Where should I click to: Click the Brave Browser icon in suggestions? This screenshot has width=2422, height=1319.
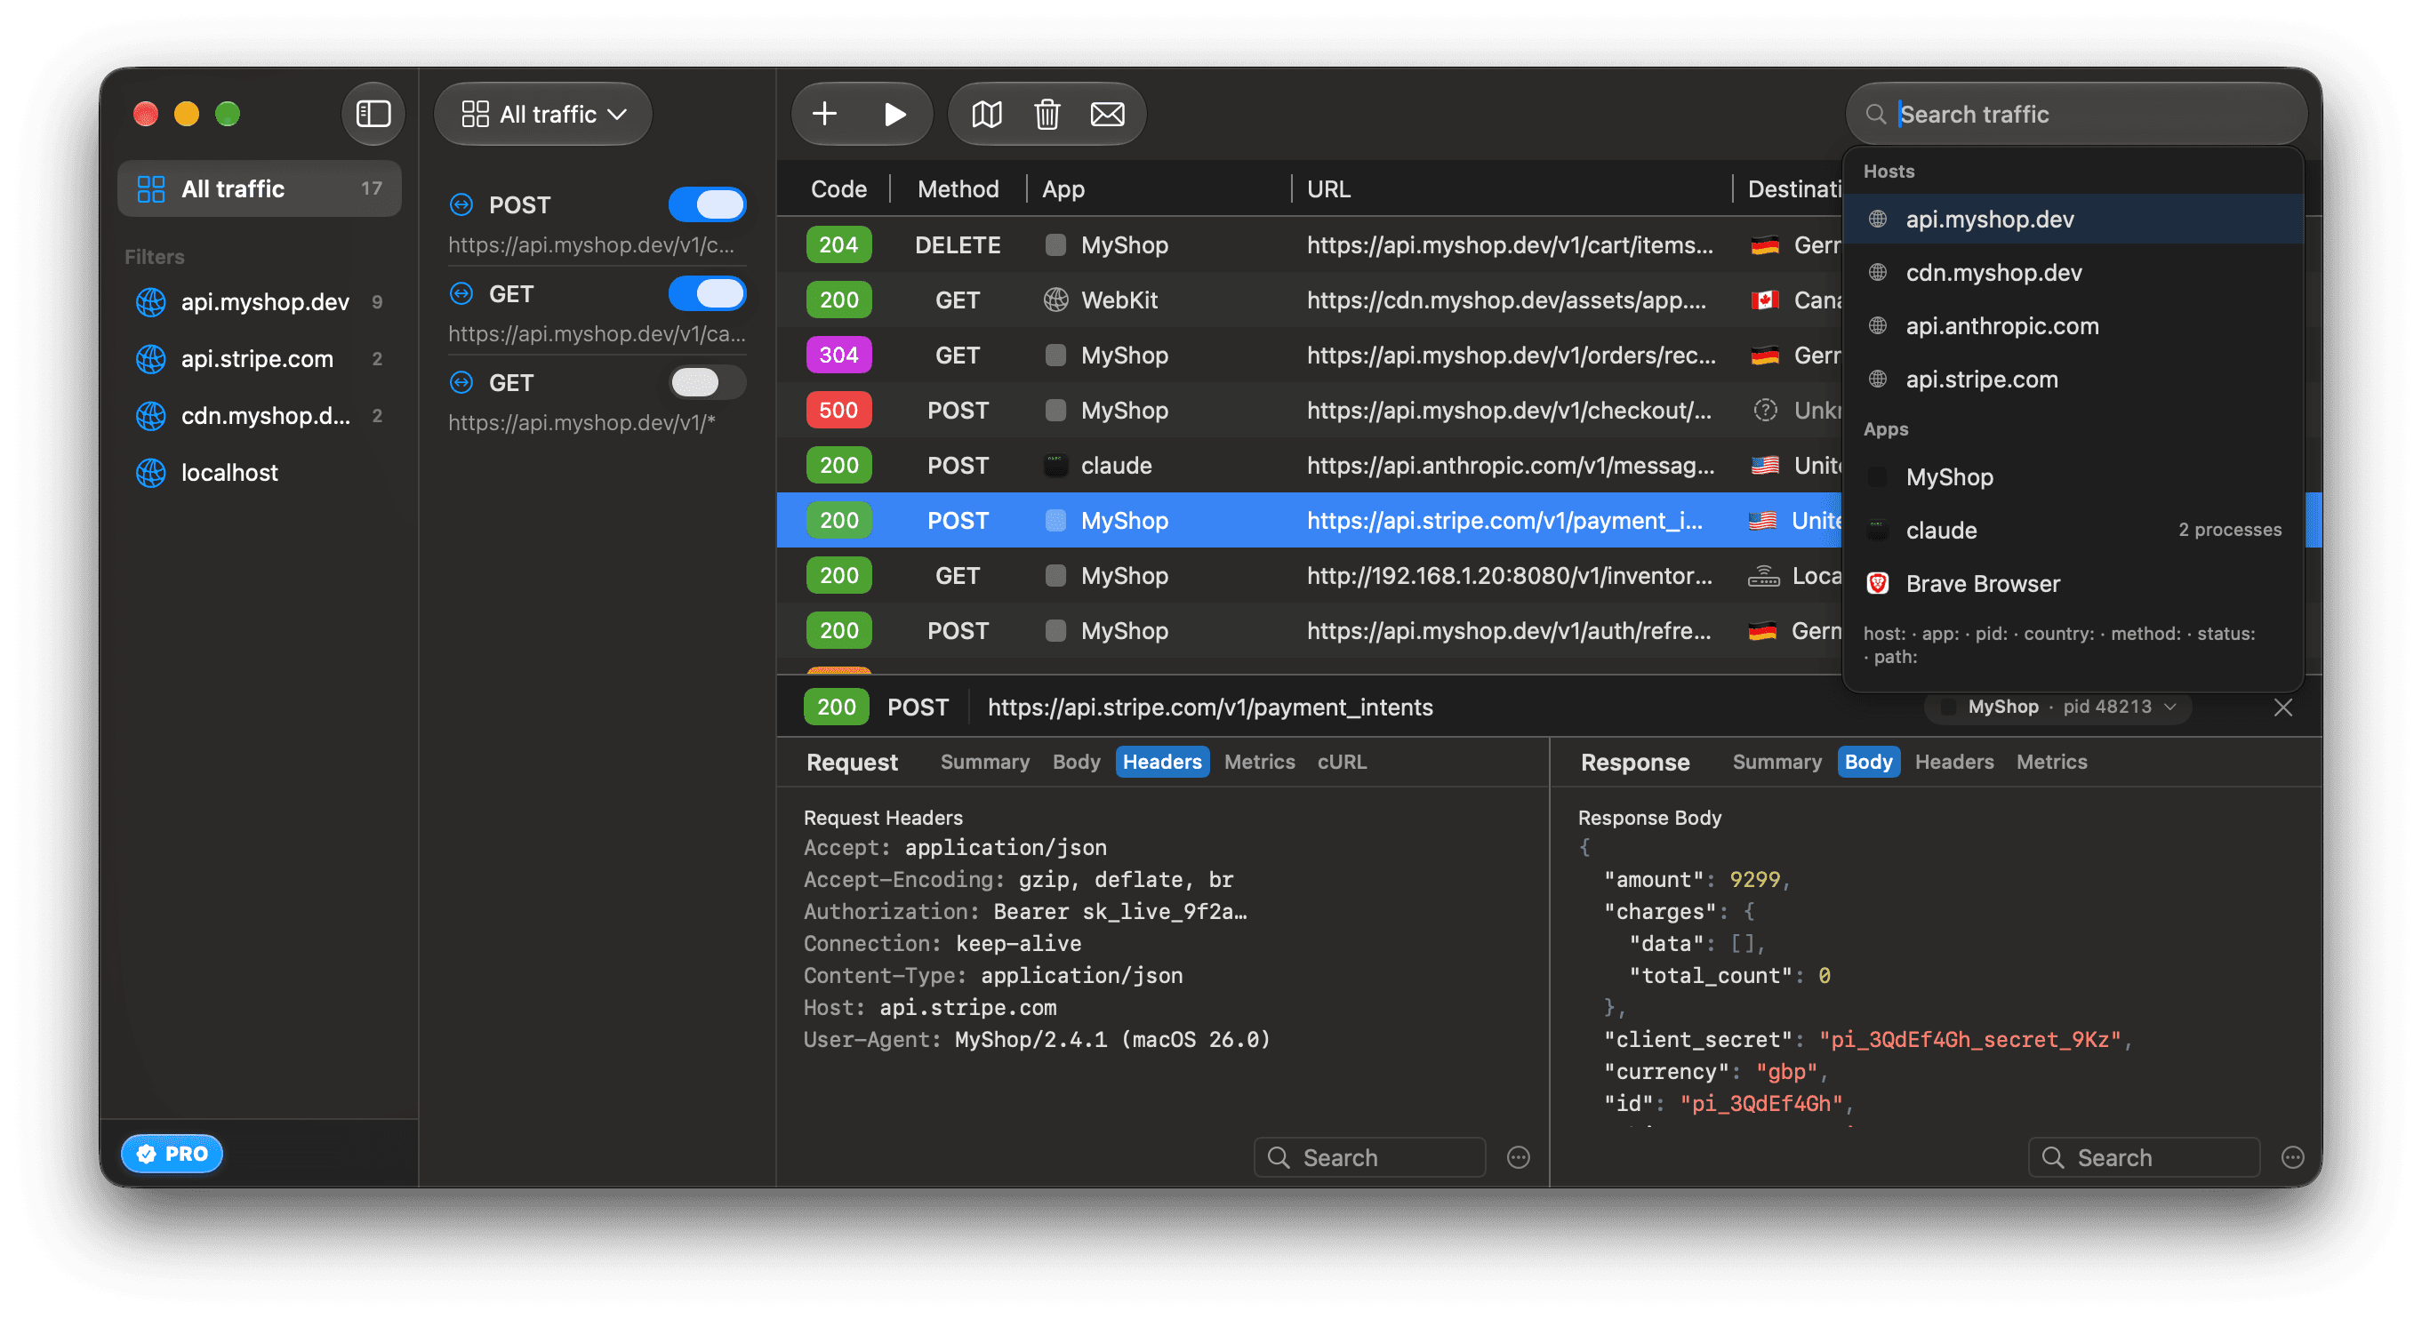tap(1878, 583)
